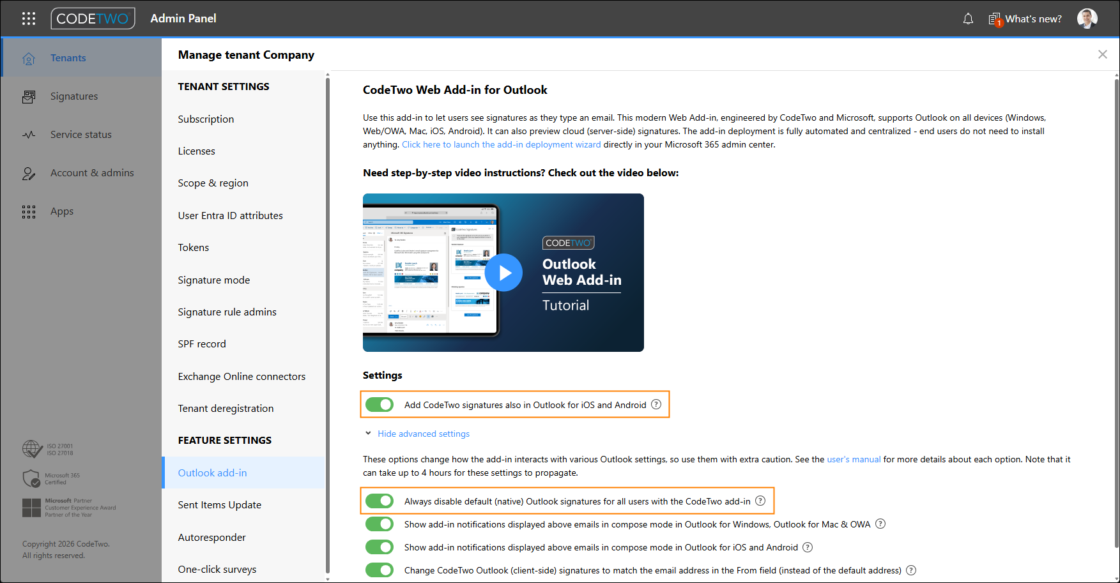This screenshot has height=583, width=1120.
Task: Open the What's new news icon
Action: pyautogui.click(x=995, y=20)
